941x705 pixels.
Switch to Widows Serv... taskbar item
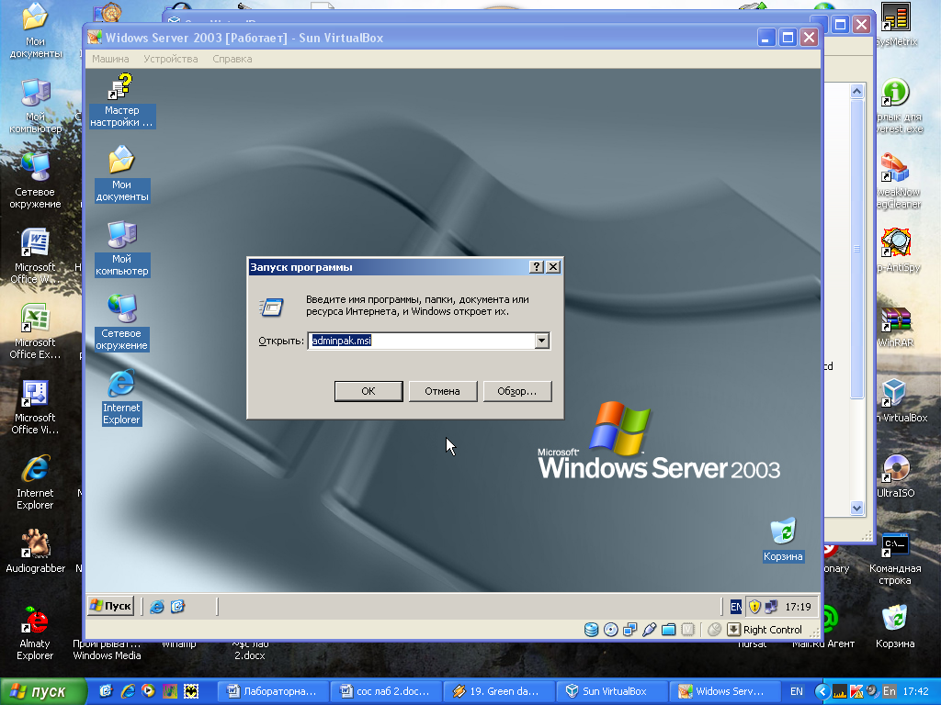pyautogui.click(x=724, y=691)
